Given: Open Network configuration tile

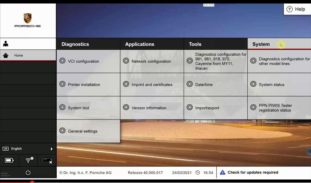Looking at the screenshot, I should tap(151, 61).
